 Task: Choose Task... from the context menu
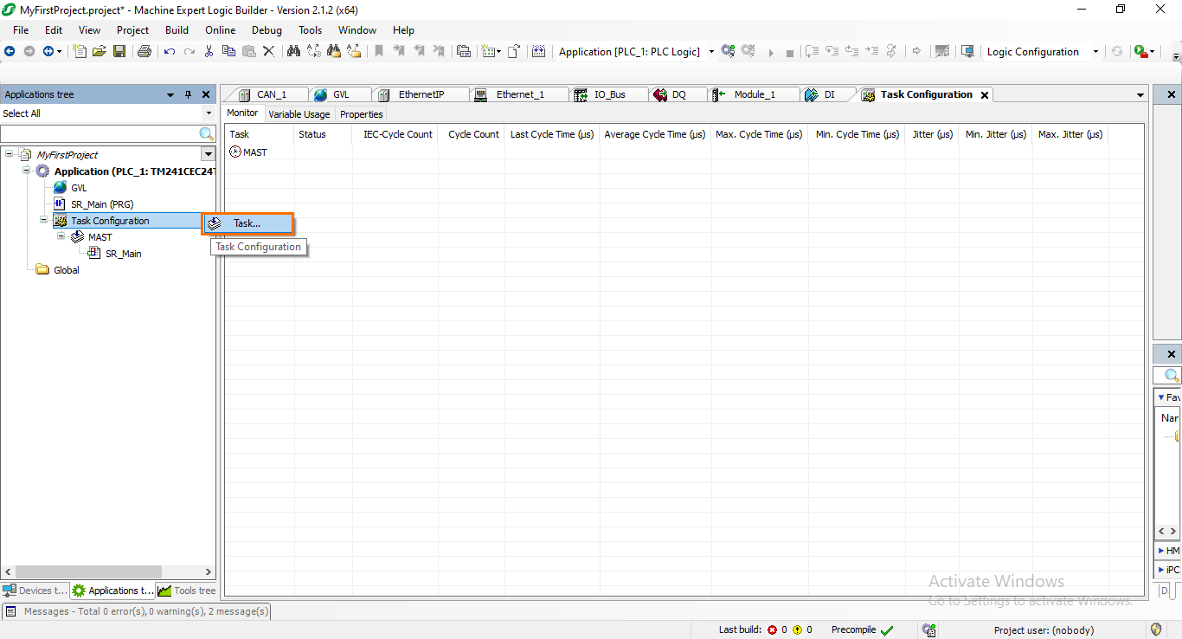[247, 223]
